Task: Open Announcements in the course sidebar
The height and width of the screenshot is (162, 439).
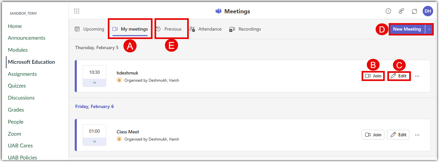Action: click(26, 38)
